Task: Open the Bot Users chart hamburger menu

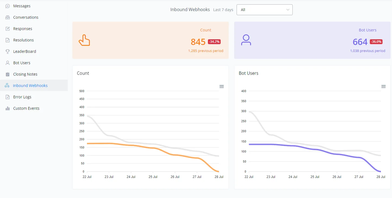Action: [x=383, y=87]
